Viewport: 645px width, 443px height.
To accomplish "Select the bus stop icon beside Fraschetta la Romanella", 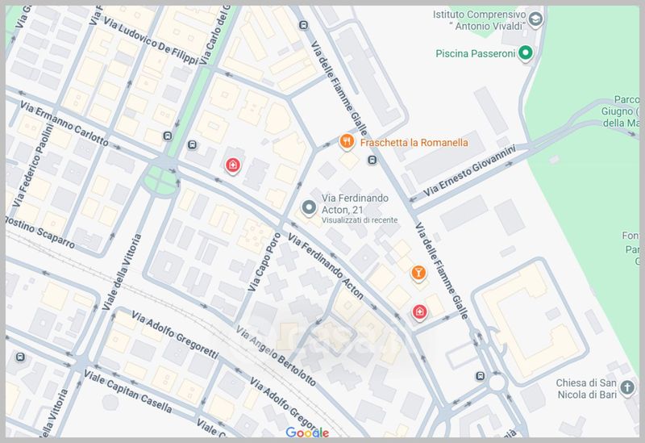I will 371,160.
